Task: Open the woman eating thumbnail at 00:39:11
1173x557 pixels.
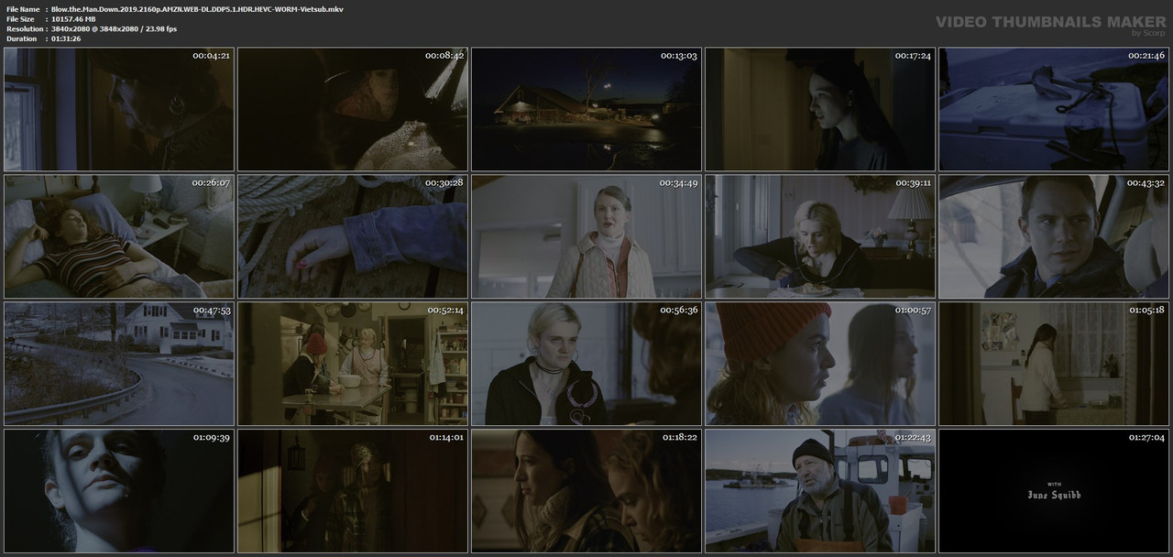Action: coord(820,236)
